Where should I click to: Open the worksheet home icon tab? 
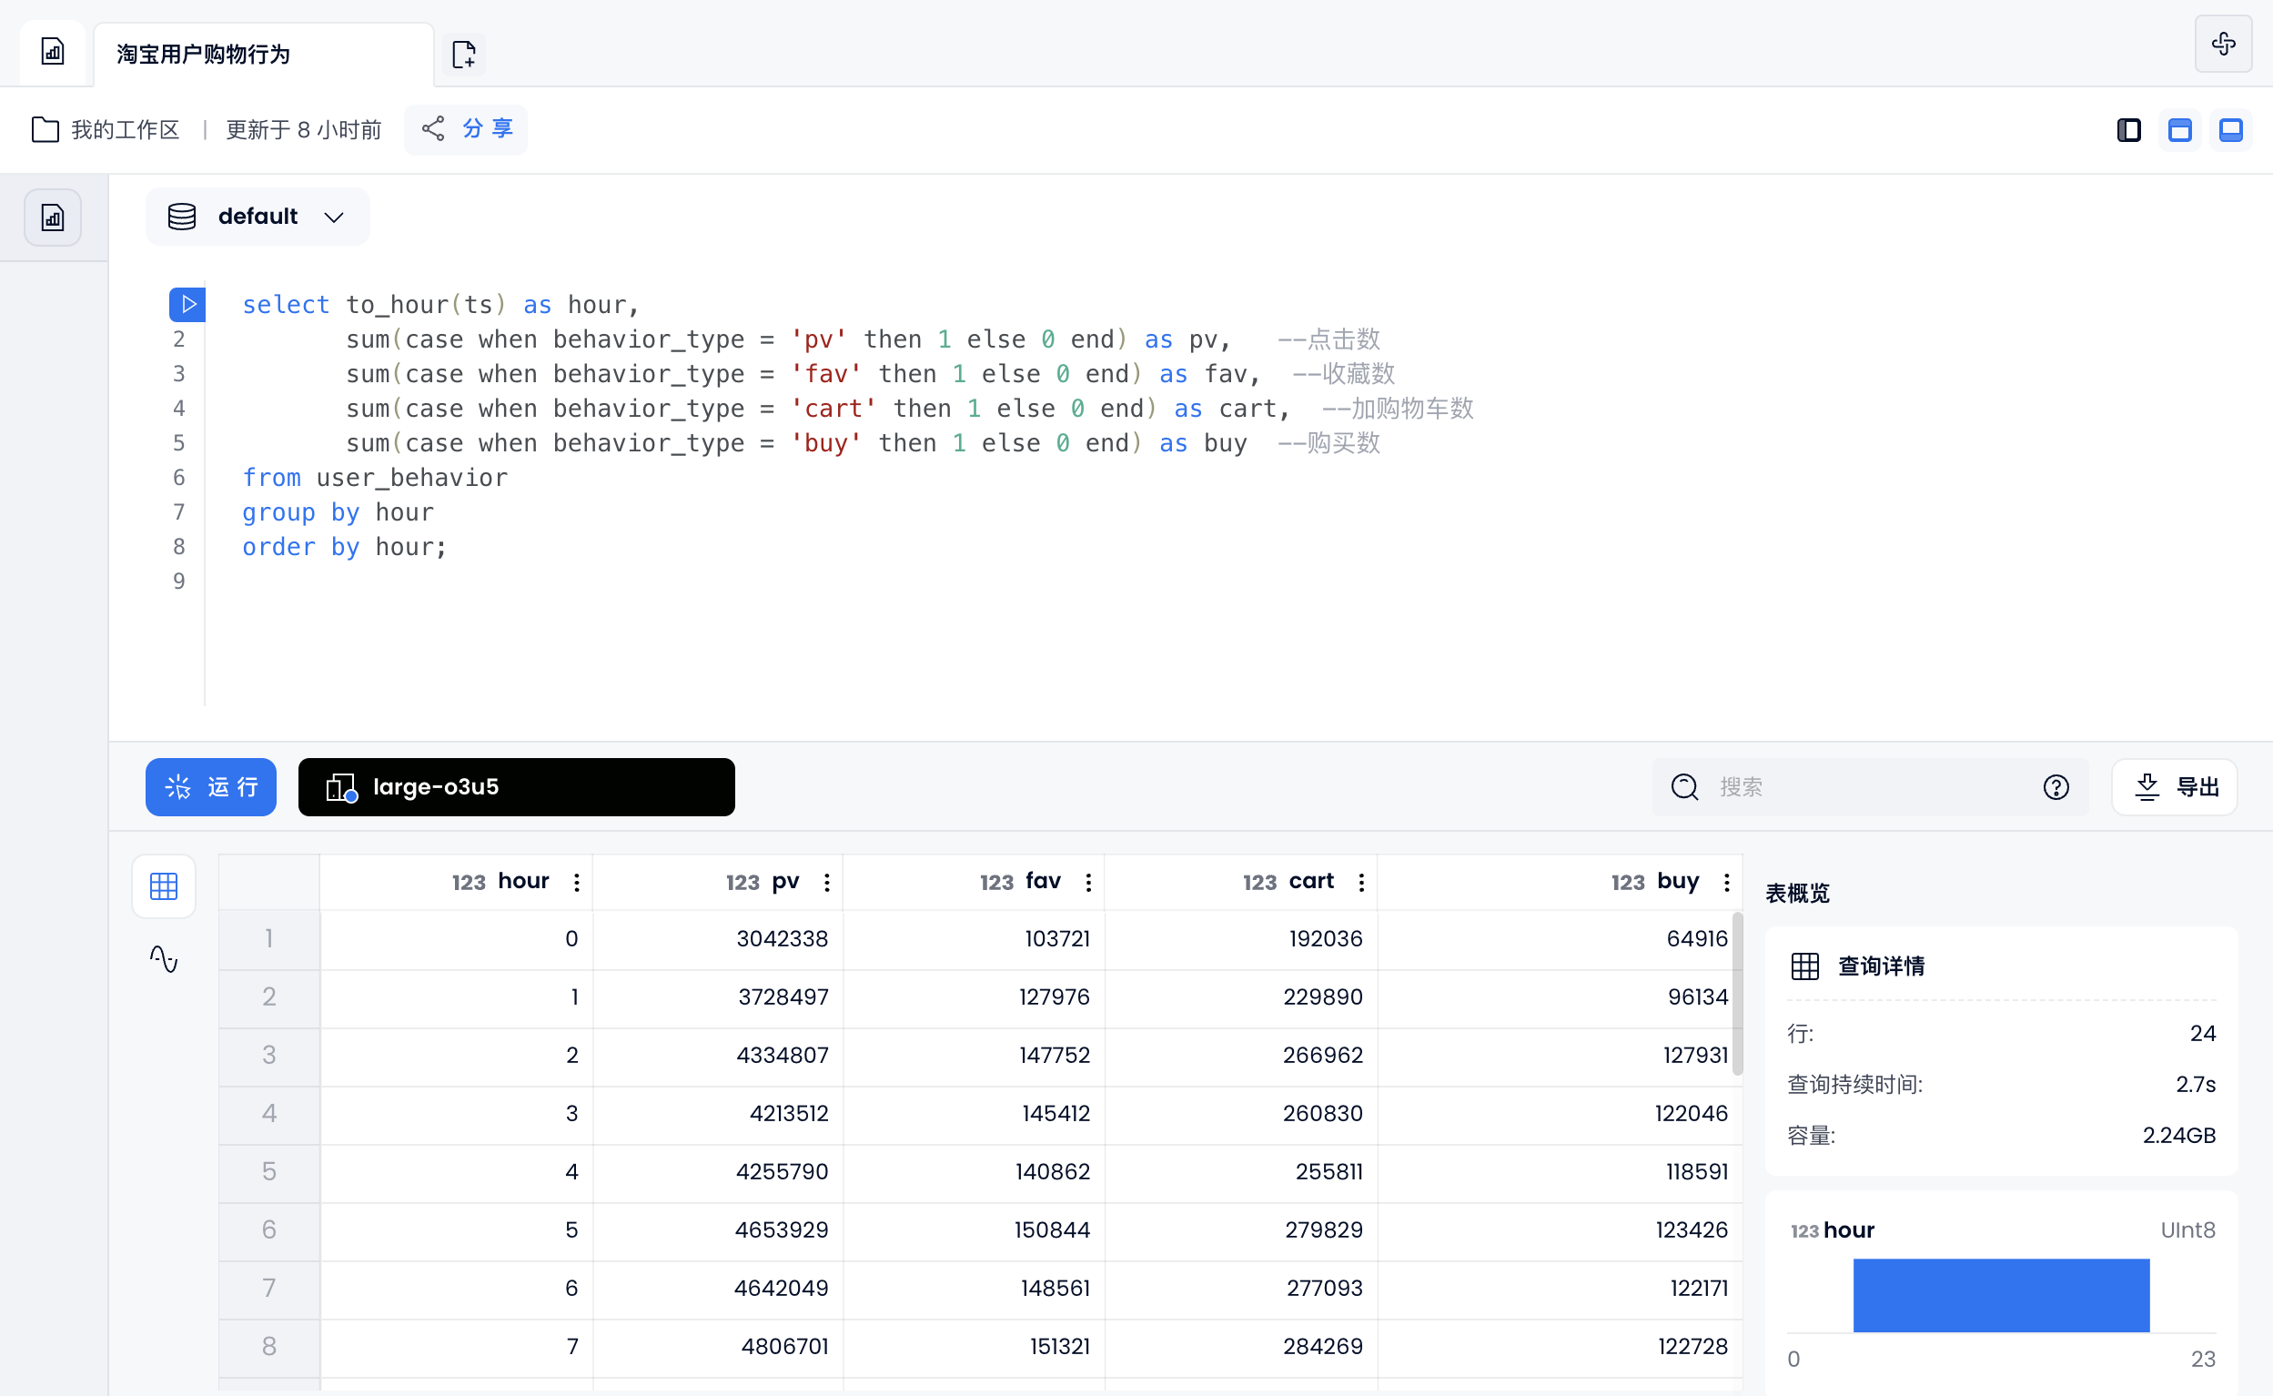pyautogui.click(x=53, y=52)
